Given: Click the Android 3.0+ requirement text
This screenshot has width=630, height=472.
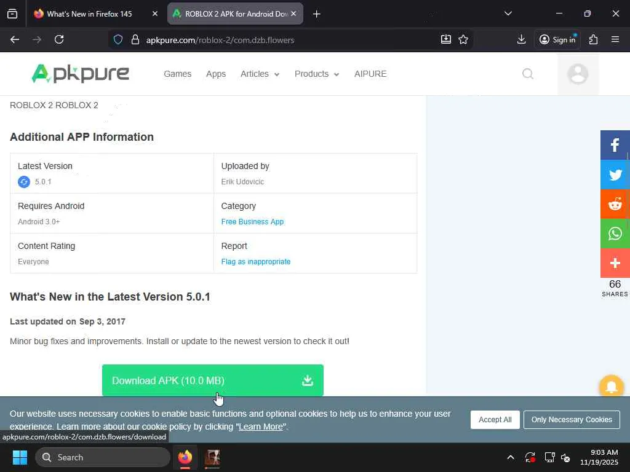Looking at the screenshot, I should 39,221.
